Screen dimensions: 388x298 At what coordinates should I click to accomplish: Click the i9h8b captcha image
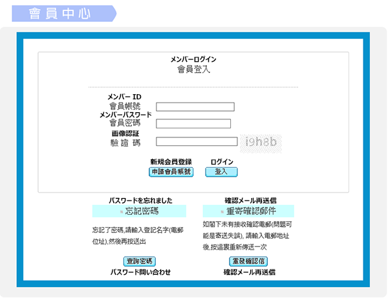pos(261,141)
